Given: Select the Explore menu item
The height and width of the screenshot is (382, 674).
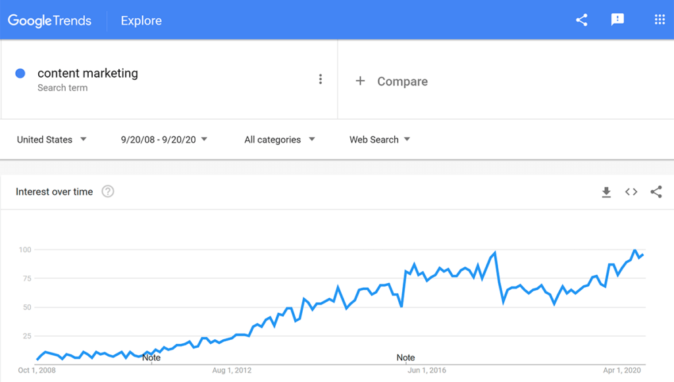Looking at the screenshot, I should (x=141, y=20).
